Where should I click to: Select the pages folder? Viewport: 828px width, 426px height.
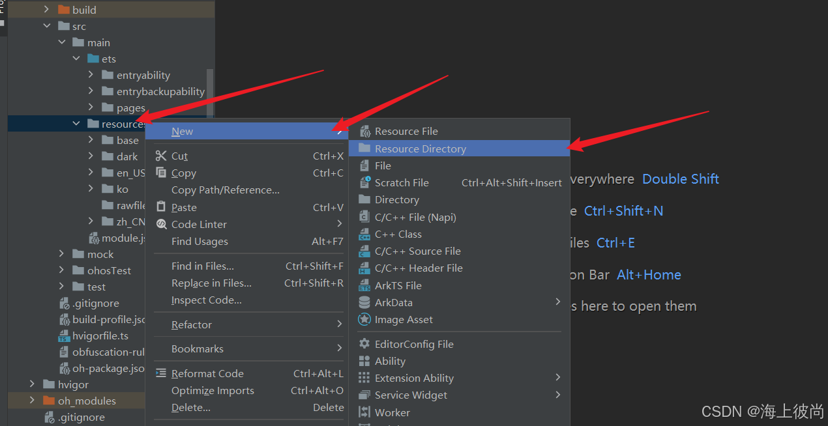131,108
